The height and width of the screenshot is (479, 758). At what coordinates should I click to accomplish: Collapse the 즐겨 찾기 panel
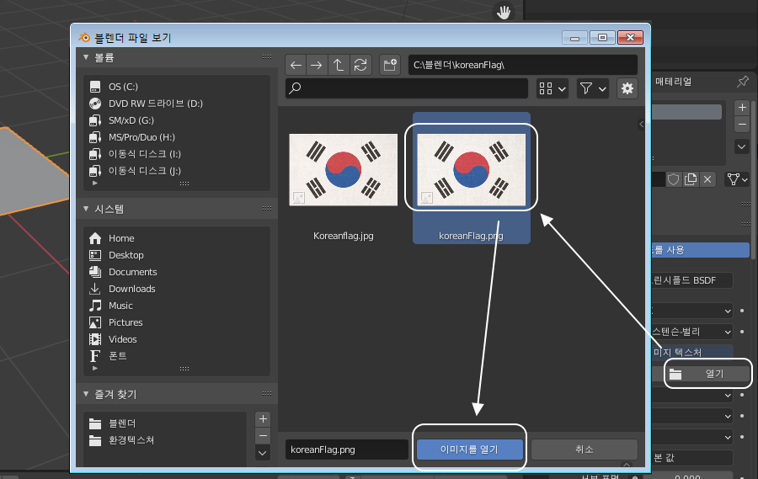coord(86,394)
